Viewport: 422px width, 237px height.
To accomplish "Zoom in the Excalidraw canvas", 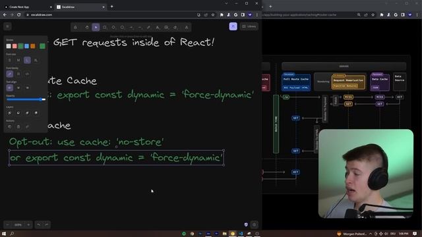I will point(28,224).
